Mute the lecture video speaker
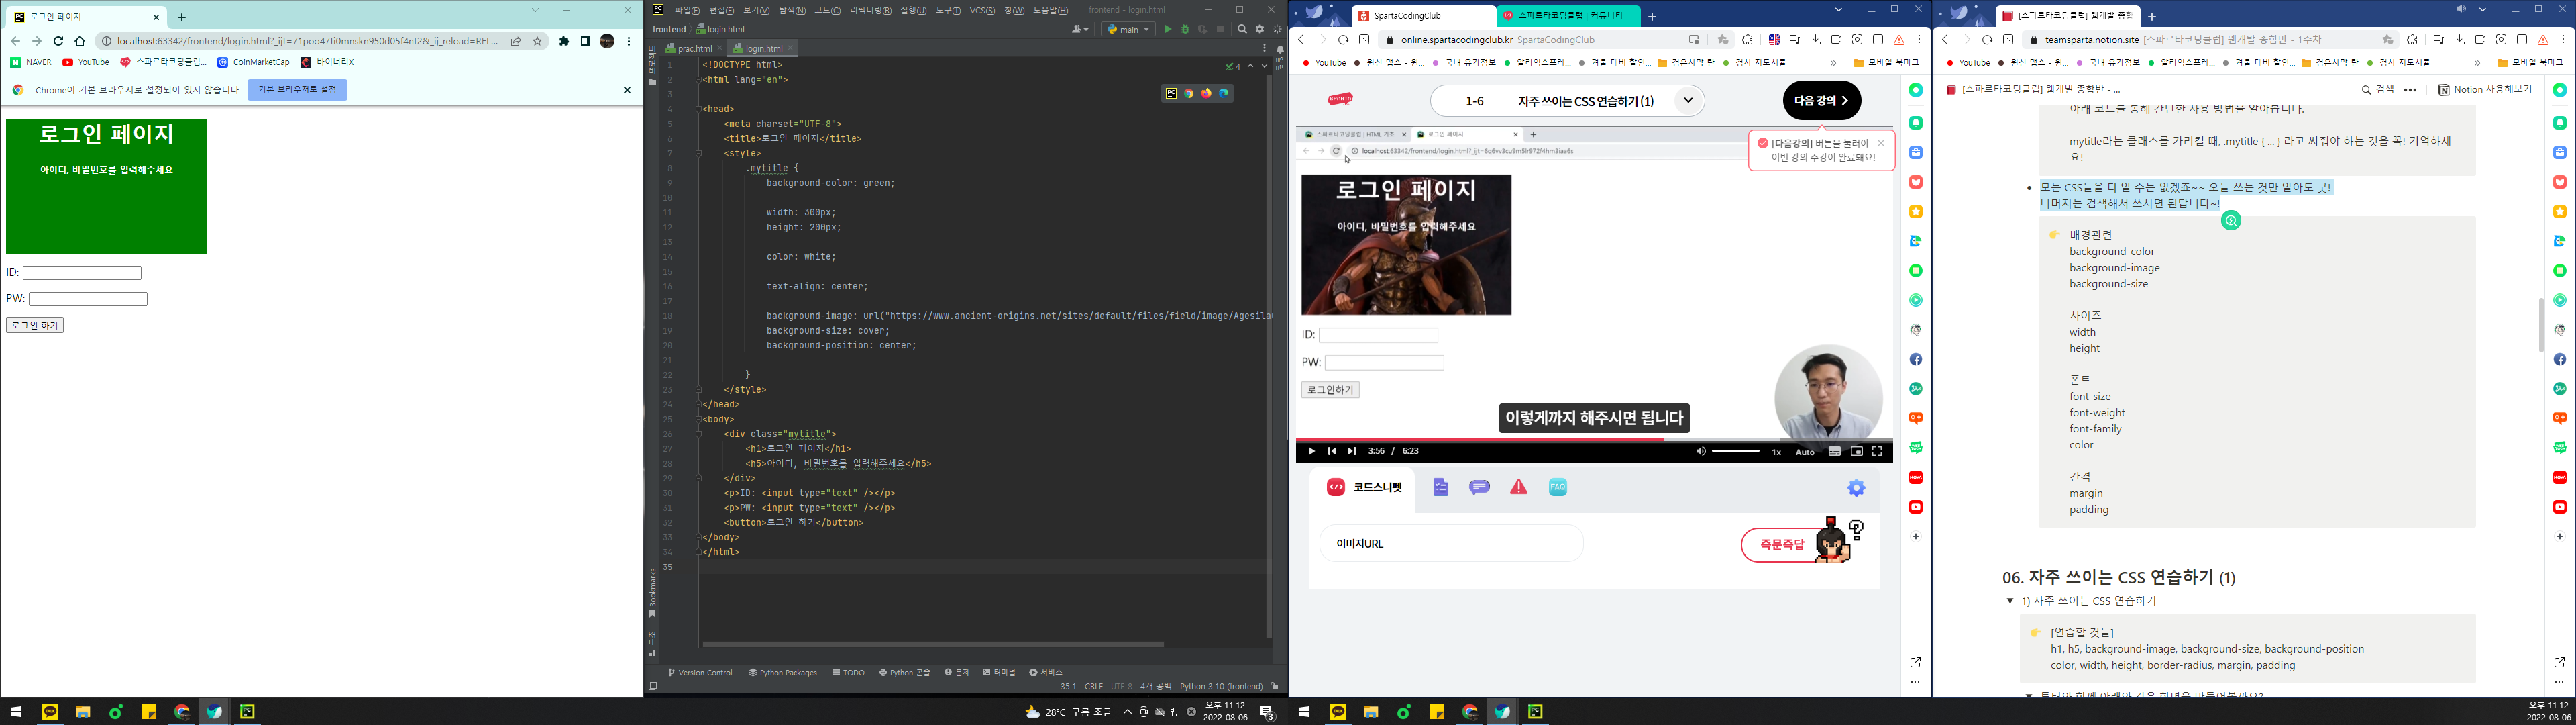Screen dimensions: 2576x725 click(x=1700, y=452)
